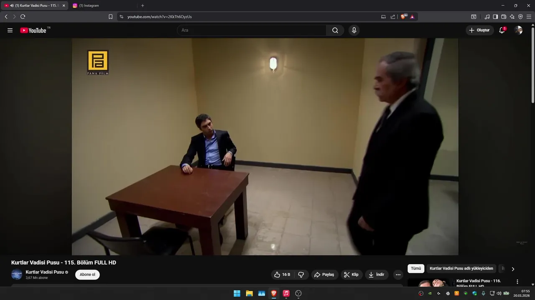The height and width of the screenshot is (300, 535).
Task: Click the video player to pause
Action: [265, 147]
